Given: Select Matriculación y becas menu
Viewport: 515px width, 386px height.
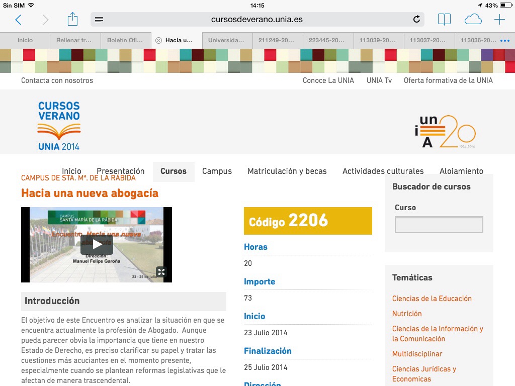Looking at the screenshot, I should (287, 171).
